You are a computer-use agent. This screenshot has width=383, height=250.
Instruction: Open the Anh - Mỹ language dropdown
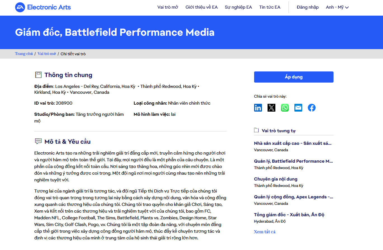point(337,7)
